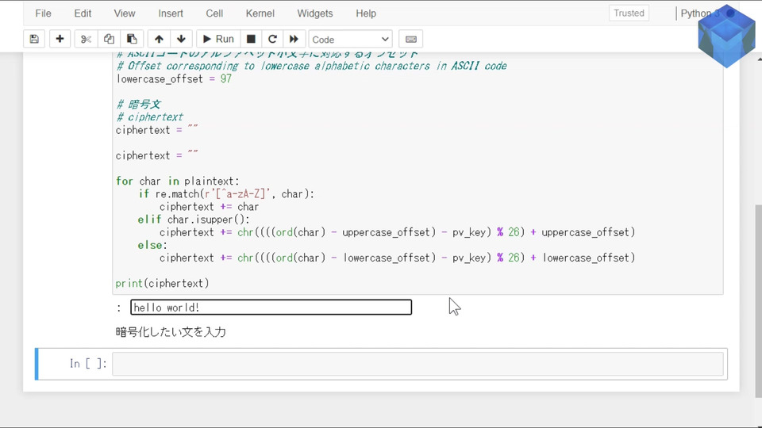The image size is (762, 428).
Task: Restart kernel and run all fast-forward icon
Action: click(x=294, y=39)
